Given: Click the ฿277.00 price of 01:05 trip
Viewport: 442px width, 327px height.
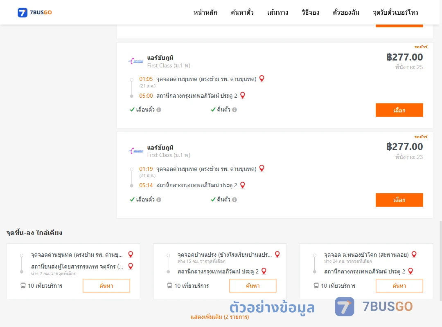Looking at the screenshot, I should [404, 57].
